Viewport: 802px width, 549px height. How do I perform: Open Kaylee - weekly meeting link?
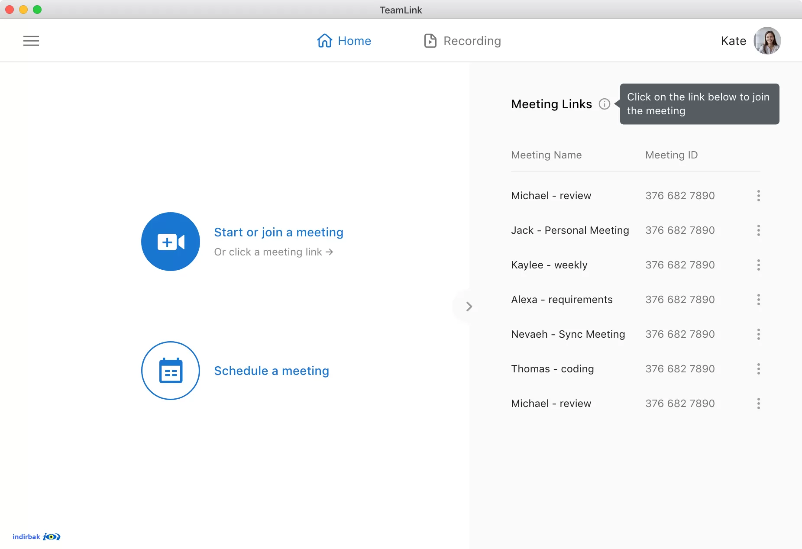tap(549, 265)
